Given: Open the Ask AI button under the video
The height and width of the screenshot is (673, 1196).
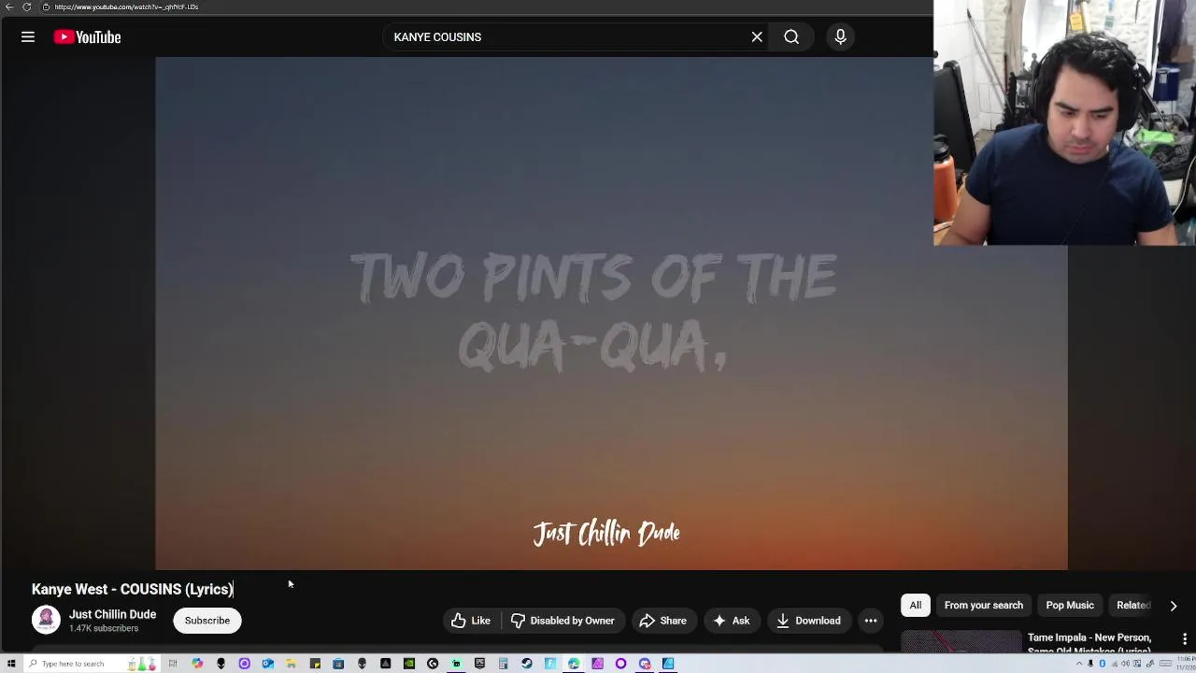Looking at the screenshot, I should tap(731, 621).
